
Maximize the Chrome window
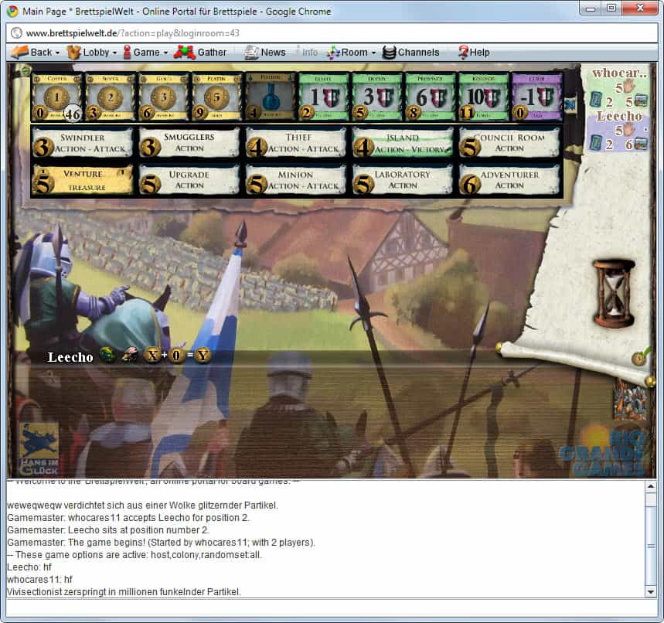click(x=611, y=8)
